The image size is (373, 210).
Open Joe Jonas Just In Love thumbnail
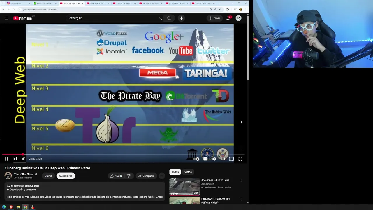(x=185, y=187)
